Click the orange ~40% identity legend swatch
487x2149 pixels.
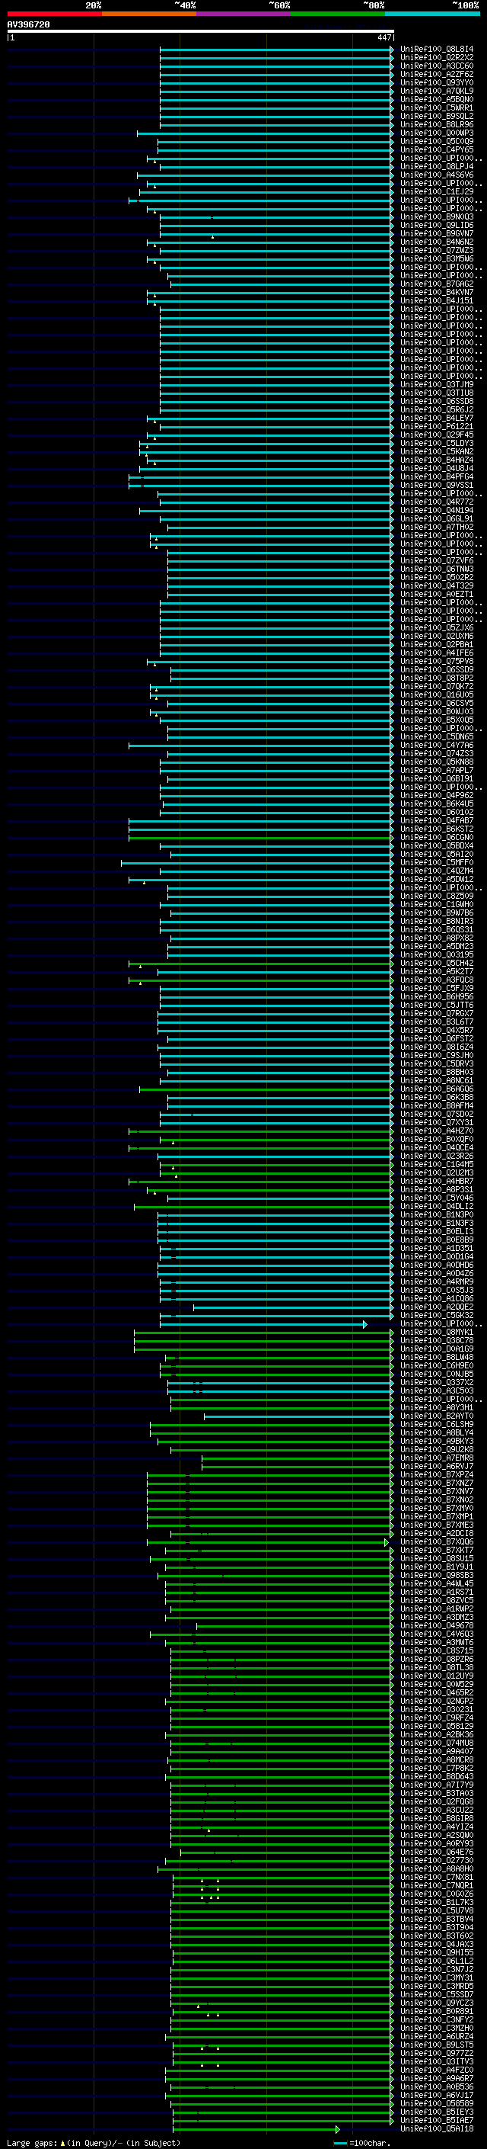[x=149, y=14]
